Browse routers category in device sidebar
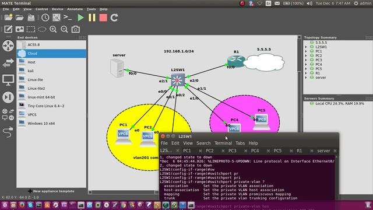The width and height of the screenshot is (373, 210). point(8,45)
